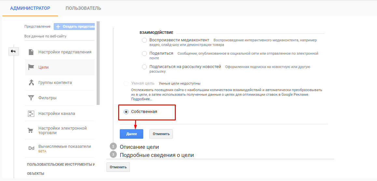Image resolution: width=377 pixels, height=181 pixels.
Task: Expand step 3 Подробные сведения о цели
Action: click(157, 155)
